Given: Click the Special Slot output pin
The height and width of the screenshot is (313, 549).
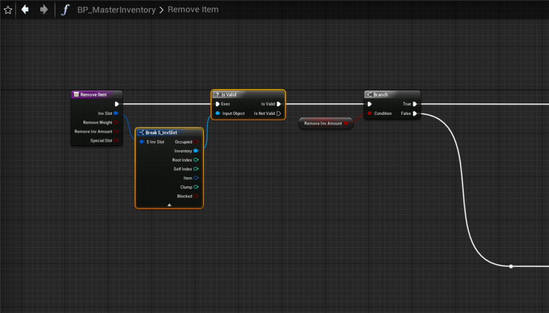Looking at the screenshot, I should (116, 141).
